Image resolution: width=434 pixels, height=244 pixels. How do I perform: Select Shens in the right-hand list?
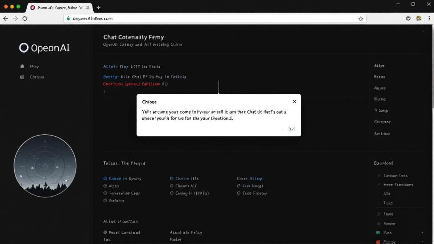click(x=380, y=99)
